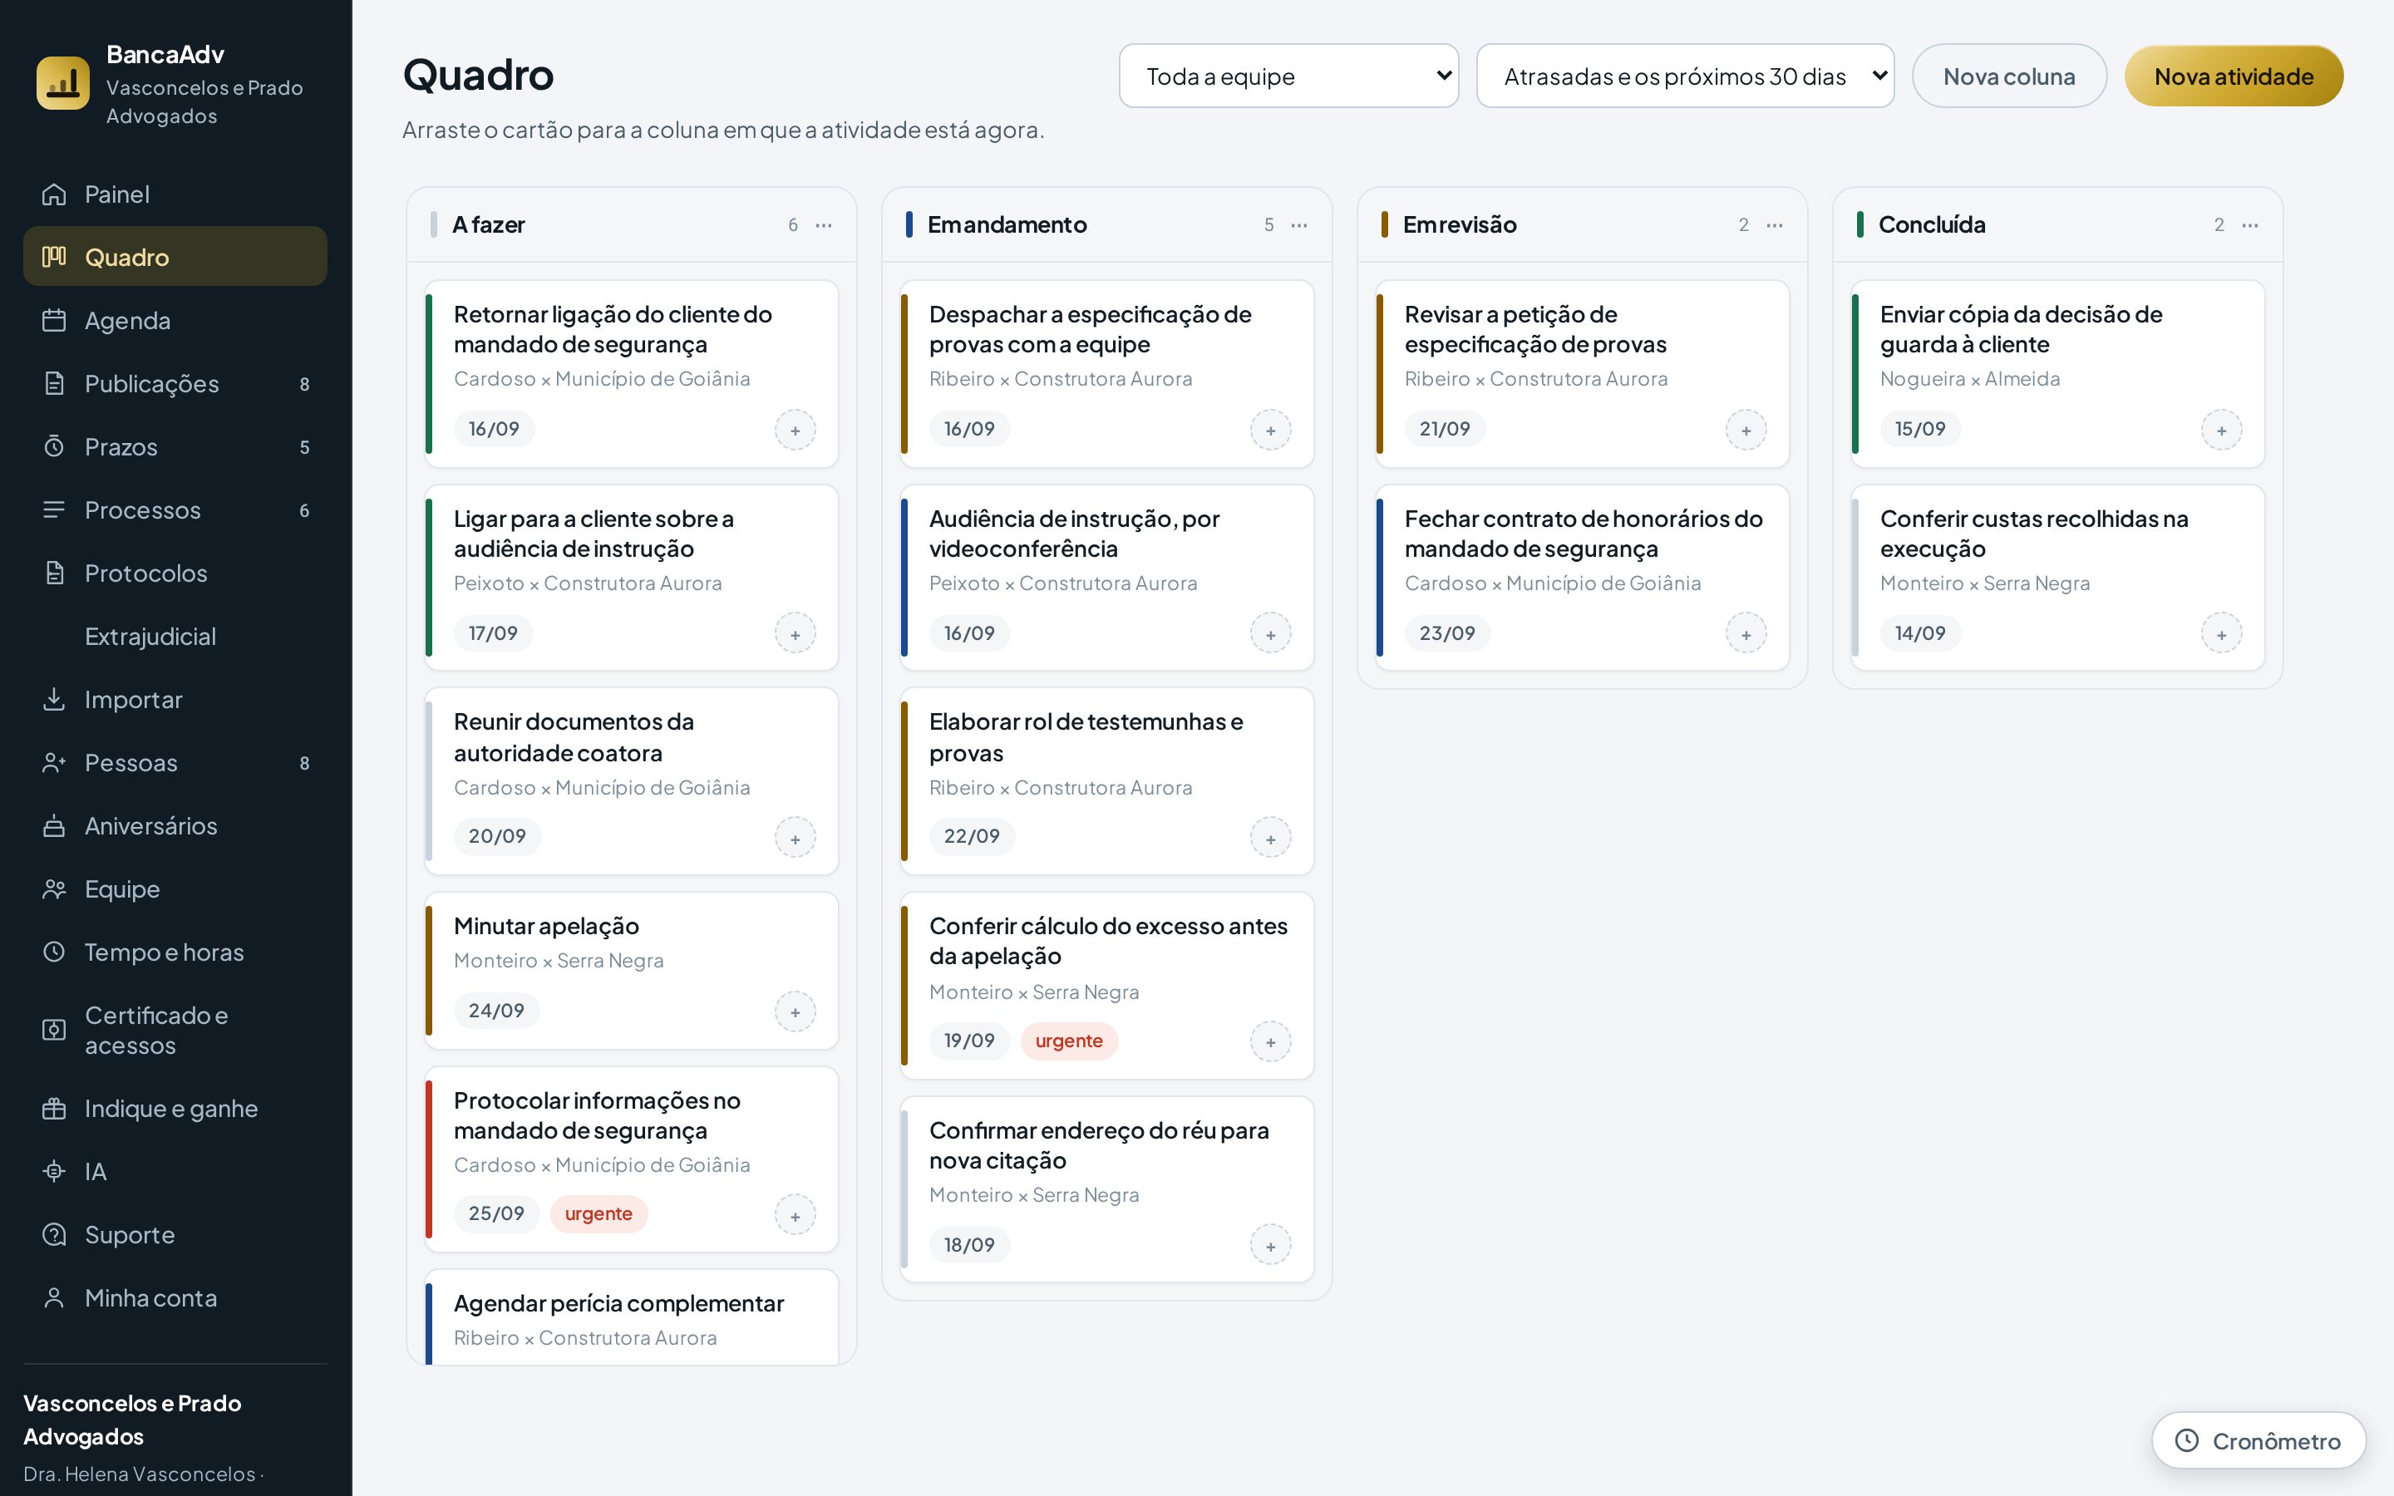Image resolution: width=2394 pixels, height=1496 pixels.
Task: Open the Toda a equipe dropdown
Action: click(x=1289, y=76)
